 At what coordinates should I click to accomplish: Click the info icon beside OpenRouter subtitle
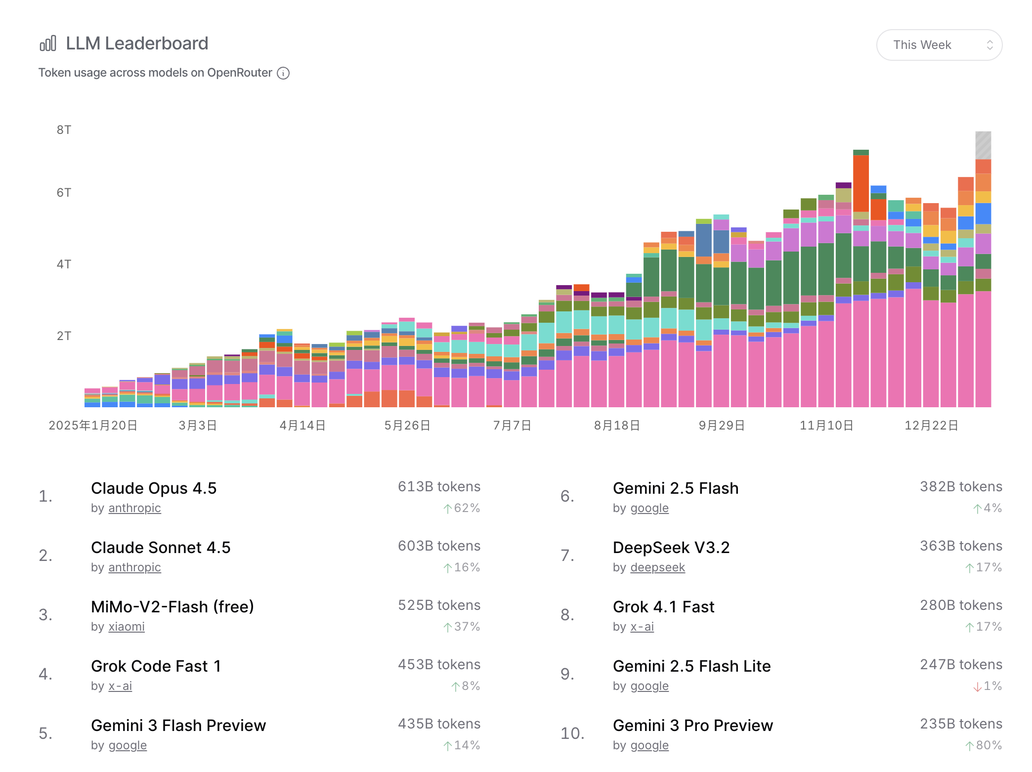[283, 73]
